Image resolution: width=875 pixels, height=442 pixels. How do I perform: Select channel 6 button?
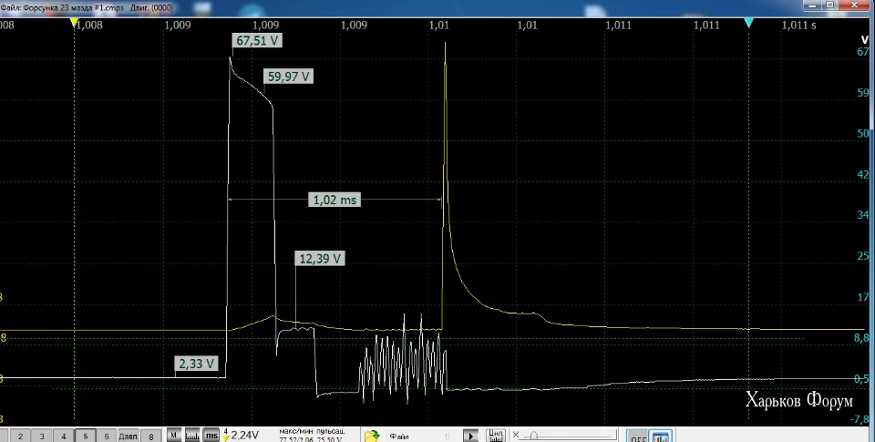pos(107,436)
